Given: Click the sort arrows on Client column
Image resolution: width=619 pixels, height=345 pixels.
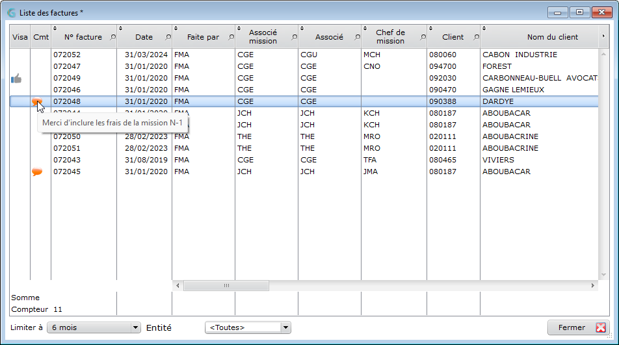Looking at the screenshot, I should [430, 29].
